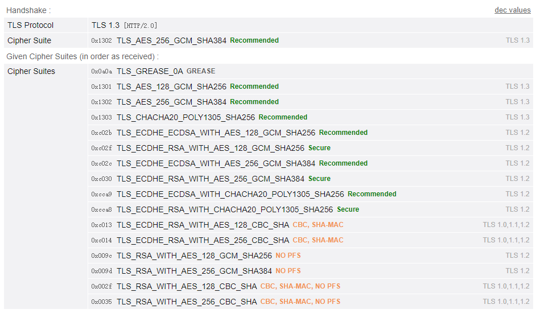Click 'TLS 1.2' version on the 0x009c row

click(x=517, y=256)
